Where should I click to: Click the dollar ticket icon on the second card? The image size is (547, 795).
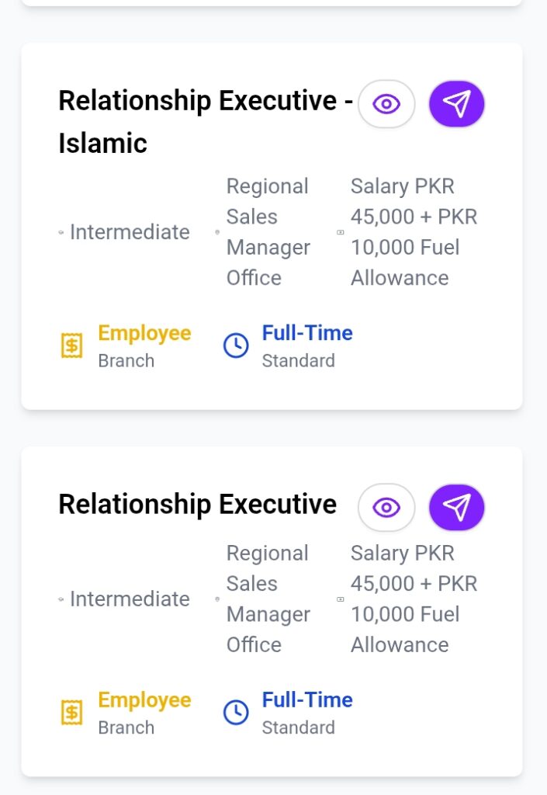[x=71, y=713]
